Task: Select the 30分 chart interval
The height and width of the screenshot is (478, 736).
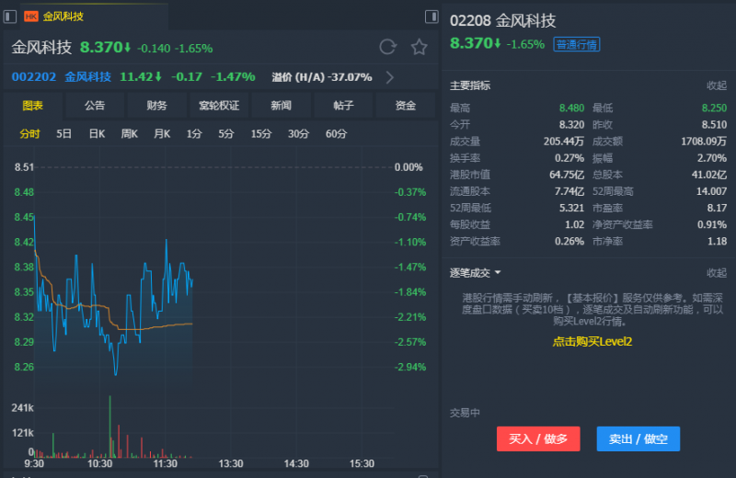Action: point(298,133)
